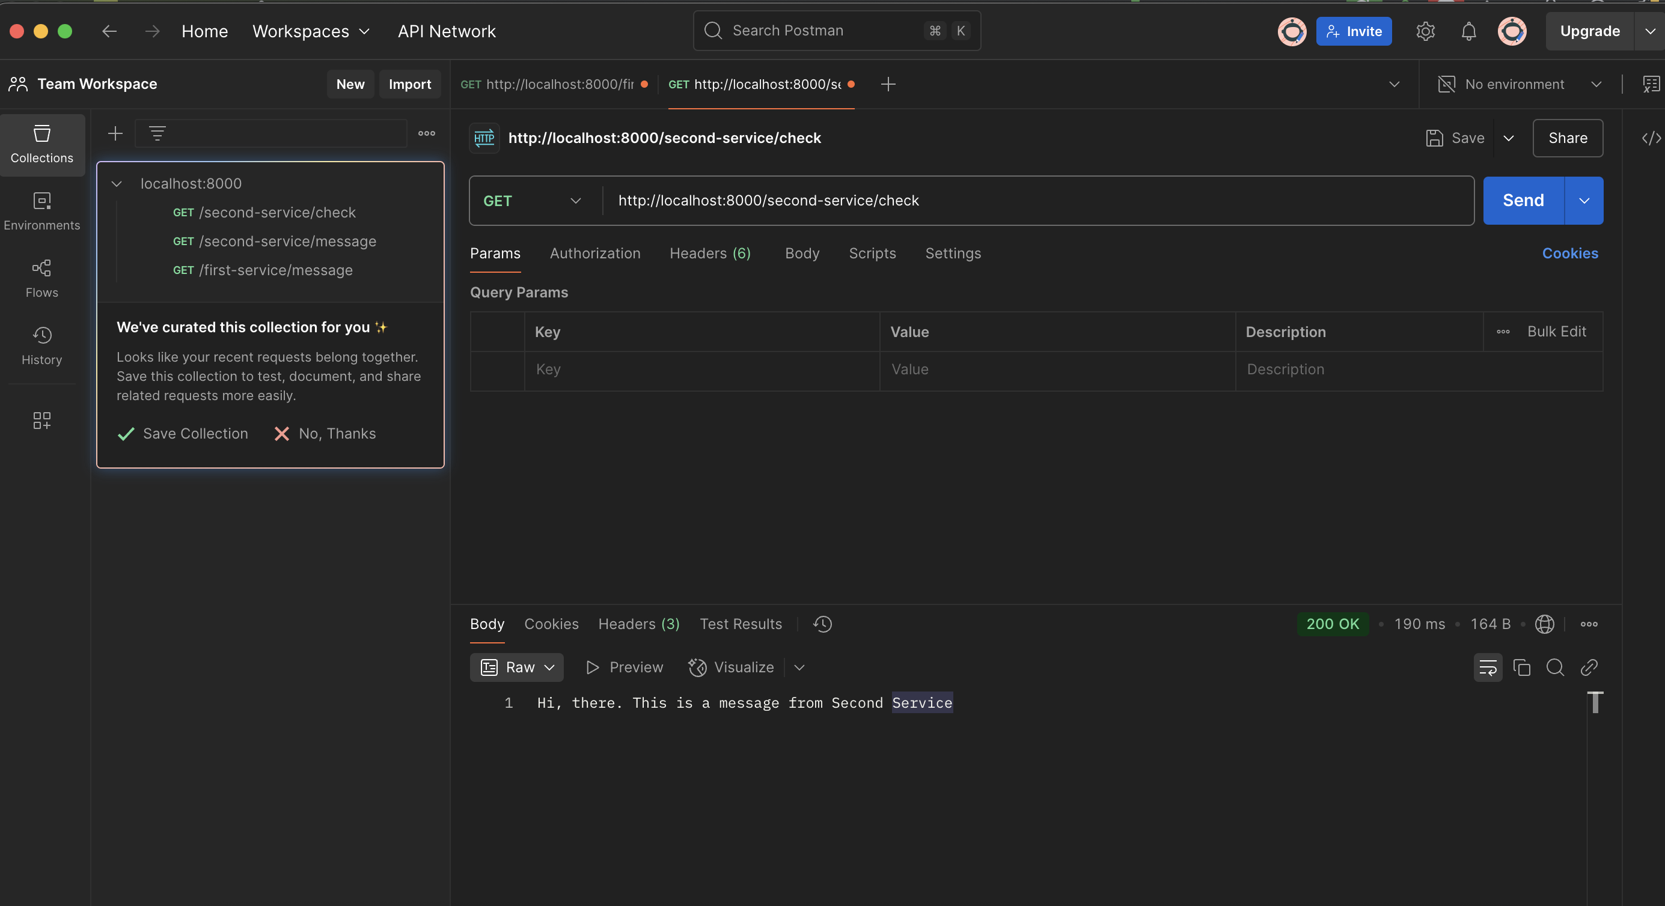
Task: Click the Send button
Action: pos(1523,200)
